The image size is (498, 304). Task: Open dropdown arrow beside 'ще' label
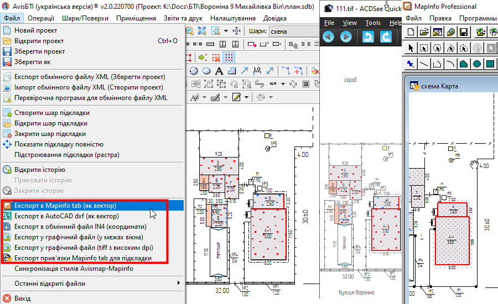pos(283,84)
